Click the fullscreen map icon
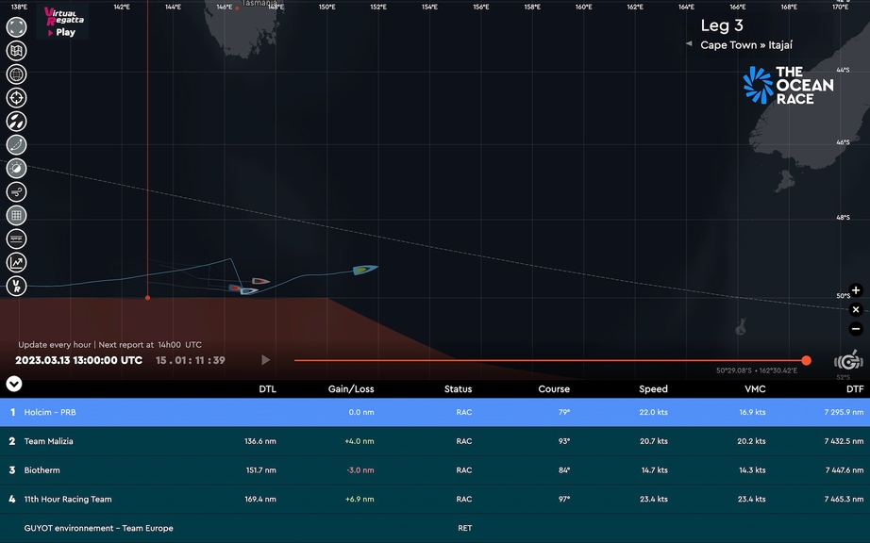The height and width of the screenshot is (543, 870). pyautogui.click(x=16, y=27)
